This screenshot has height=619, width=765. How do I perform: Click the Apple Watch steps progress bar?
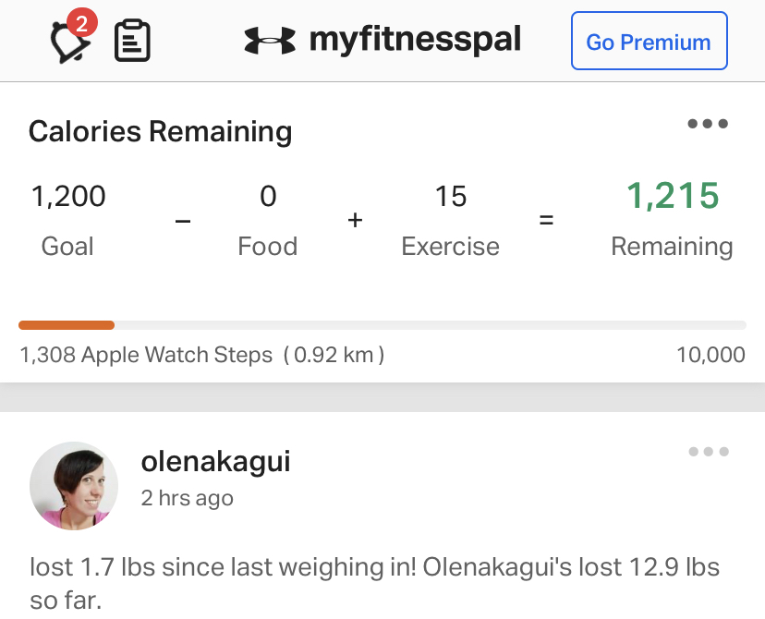(382, 325)
